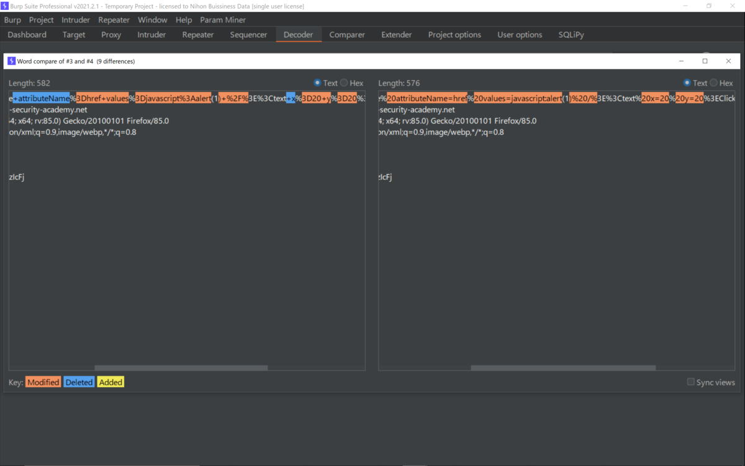Close the Word compare dialog
This screenshot has height=466, width=745.
pyautogui.click(x=728, y=61)
